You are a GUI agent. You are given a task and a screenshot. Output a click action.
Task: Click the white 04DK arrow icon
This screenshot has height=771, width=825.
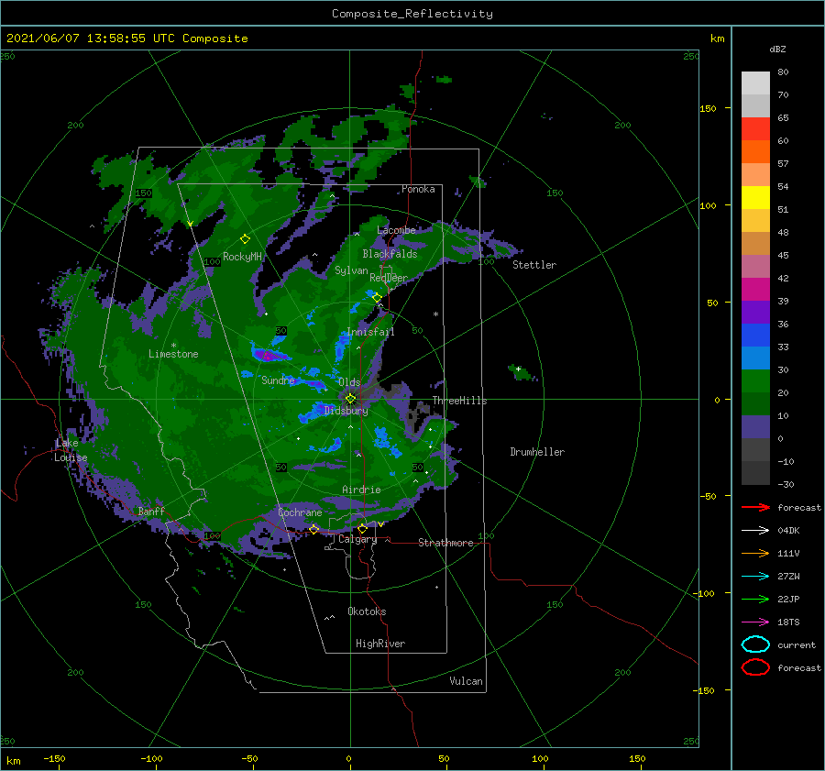755,530
